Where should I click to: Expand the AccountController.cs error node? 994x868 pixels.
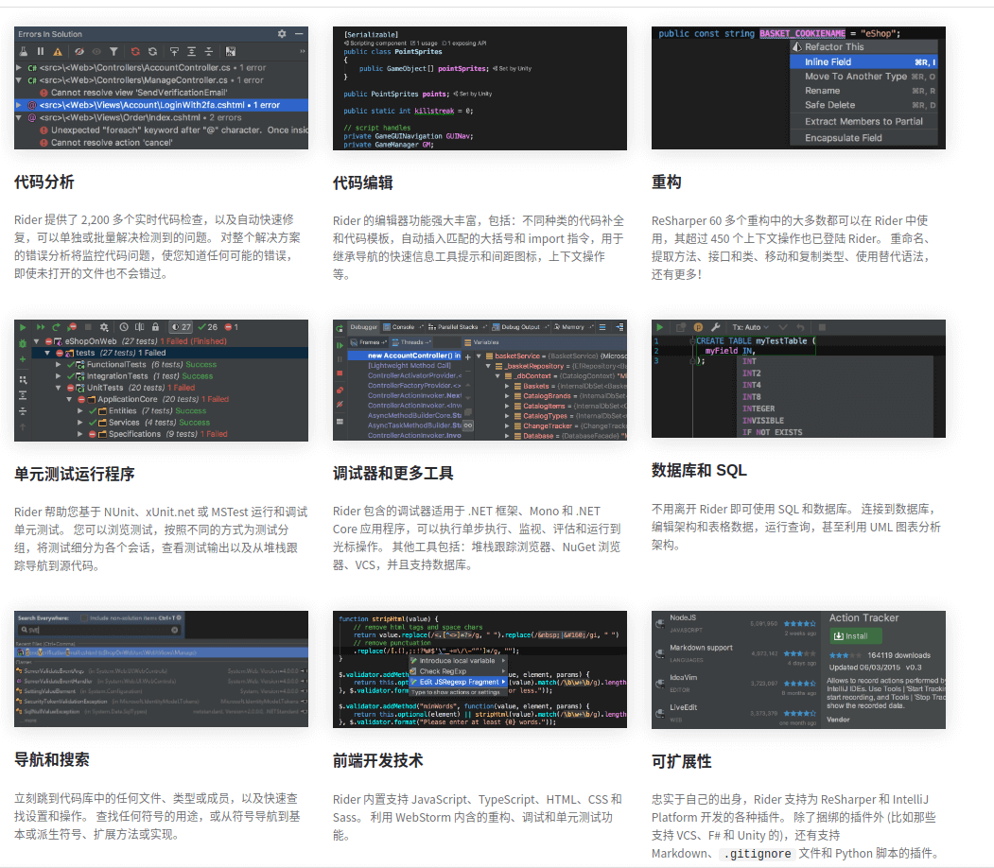pos(19,68)
